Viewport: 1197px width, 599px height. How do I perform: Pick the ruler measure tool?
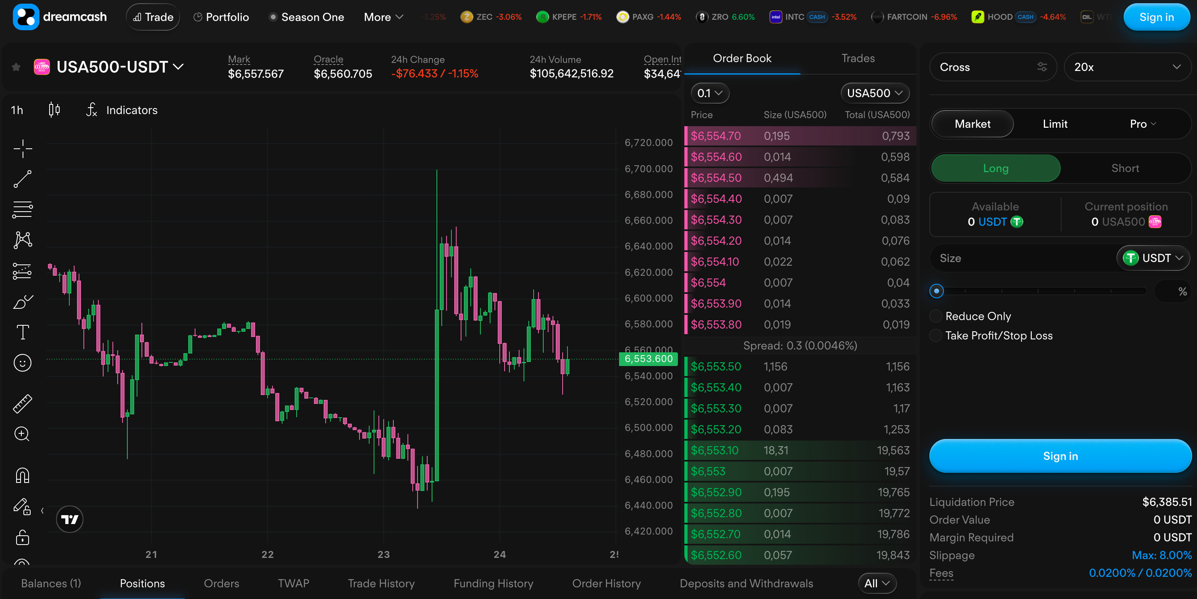pyautogui.click(x=22, y=403)
